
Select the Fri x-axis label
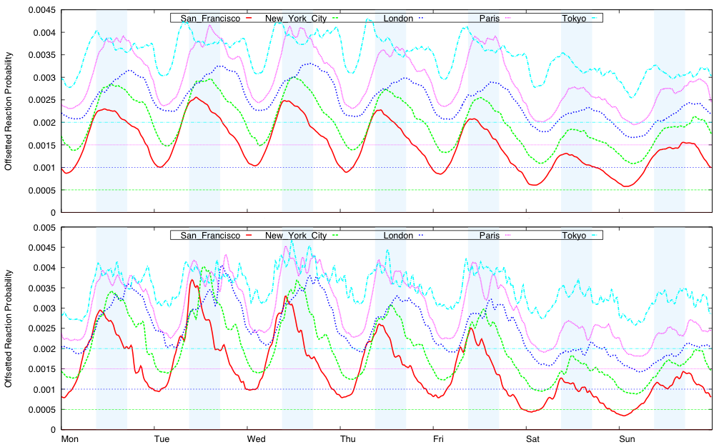pos(438,438)
